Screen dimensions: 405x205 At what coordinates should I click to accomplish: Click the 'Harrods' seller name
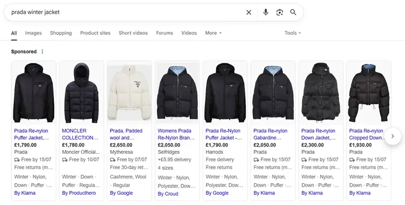tap(214, 152)
